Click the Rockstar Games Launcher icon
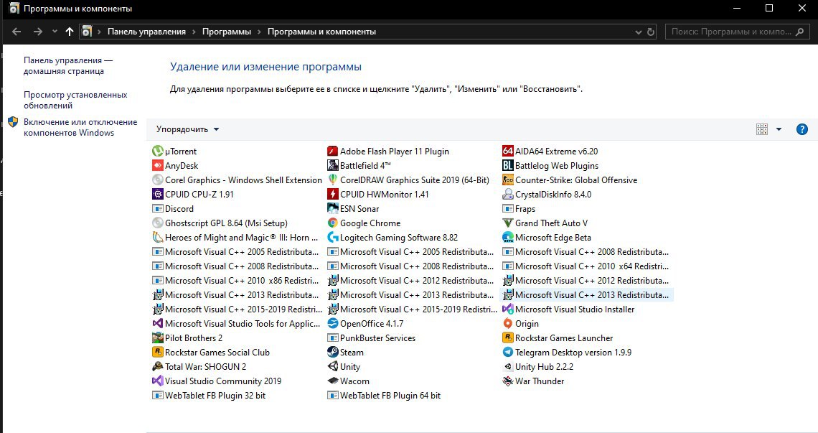Viewport: 818px width, 433px height. tap(507, 338)
